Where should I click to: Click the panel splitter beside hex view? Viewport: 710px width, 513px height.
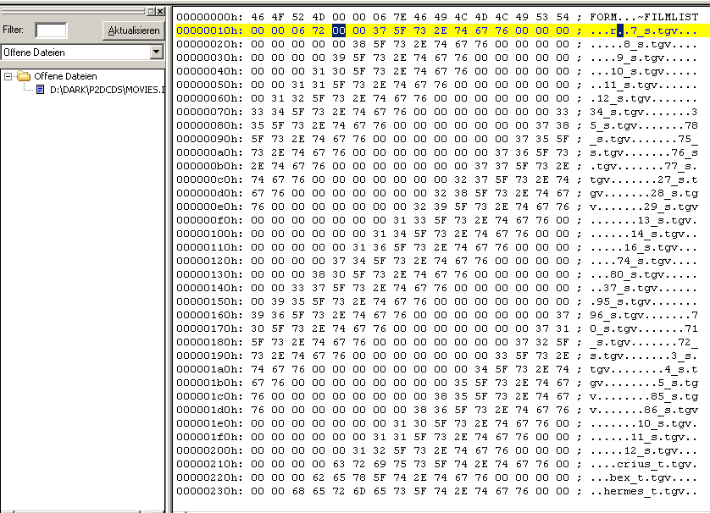169,254
